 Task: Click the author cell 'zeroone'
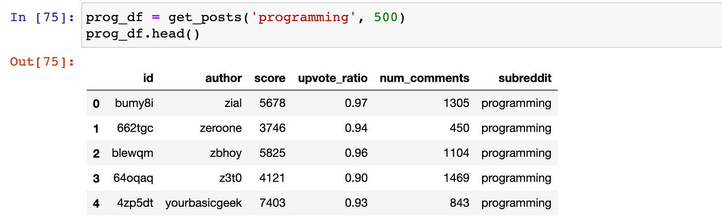pos(220,129)
